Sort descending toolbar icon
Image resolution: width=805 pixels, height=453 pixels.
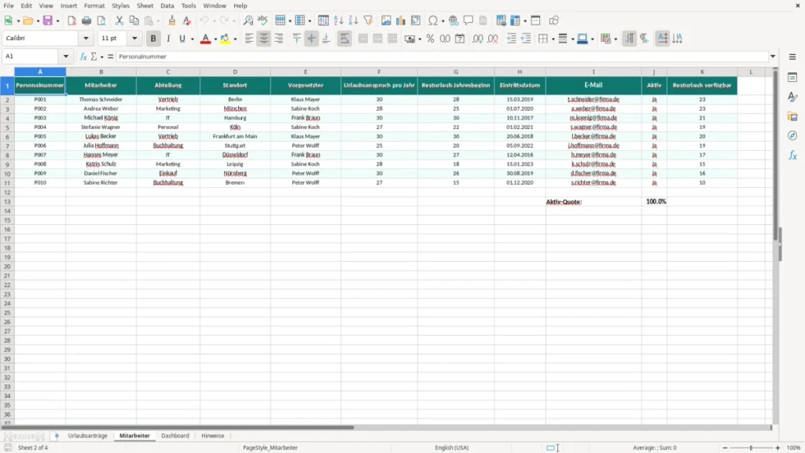353,20
